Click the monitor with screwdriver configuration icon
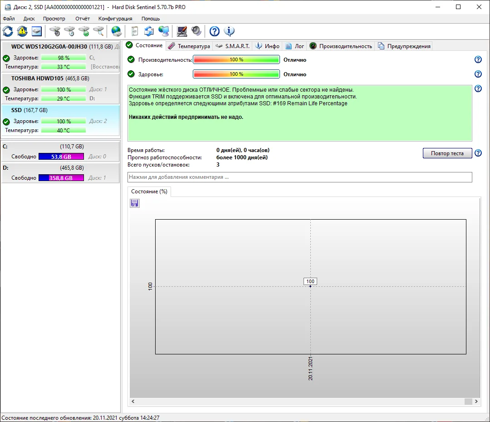Viewport: 490px width, 422px height. [x=181, y=31]
